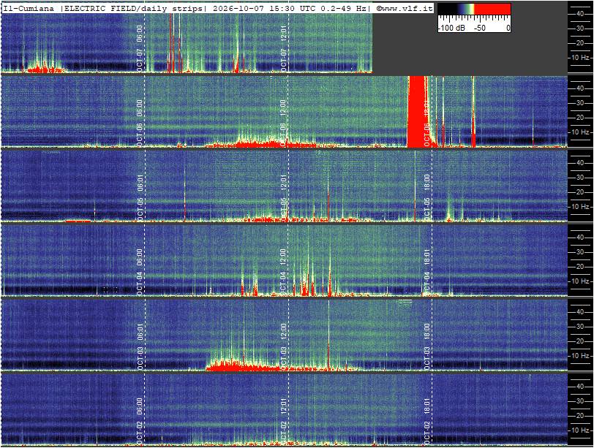The height and width of the screenshot is (448, 594).
Task: Click the 06:00 time label on OCT-02 strip
Action: (x=140, y=406)
